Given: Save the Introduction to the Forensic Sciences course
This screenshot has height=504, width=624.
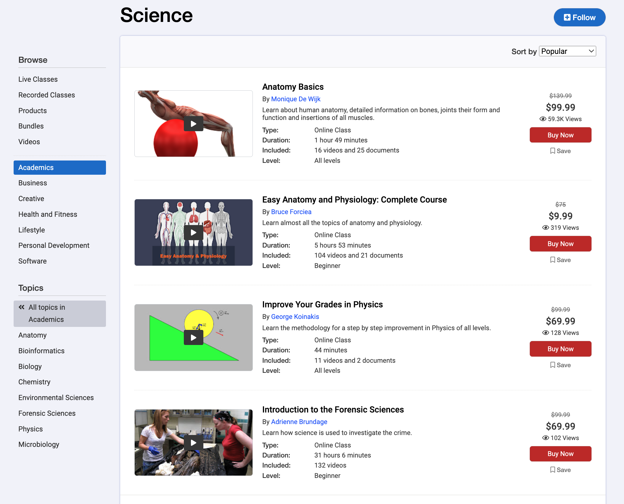Looking at the screenshot, I should point(560,470).
